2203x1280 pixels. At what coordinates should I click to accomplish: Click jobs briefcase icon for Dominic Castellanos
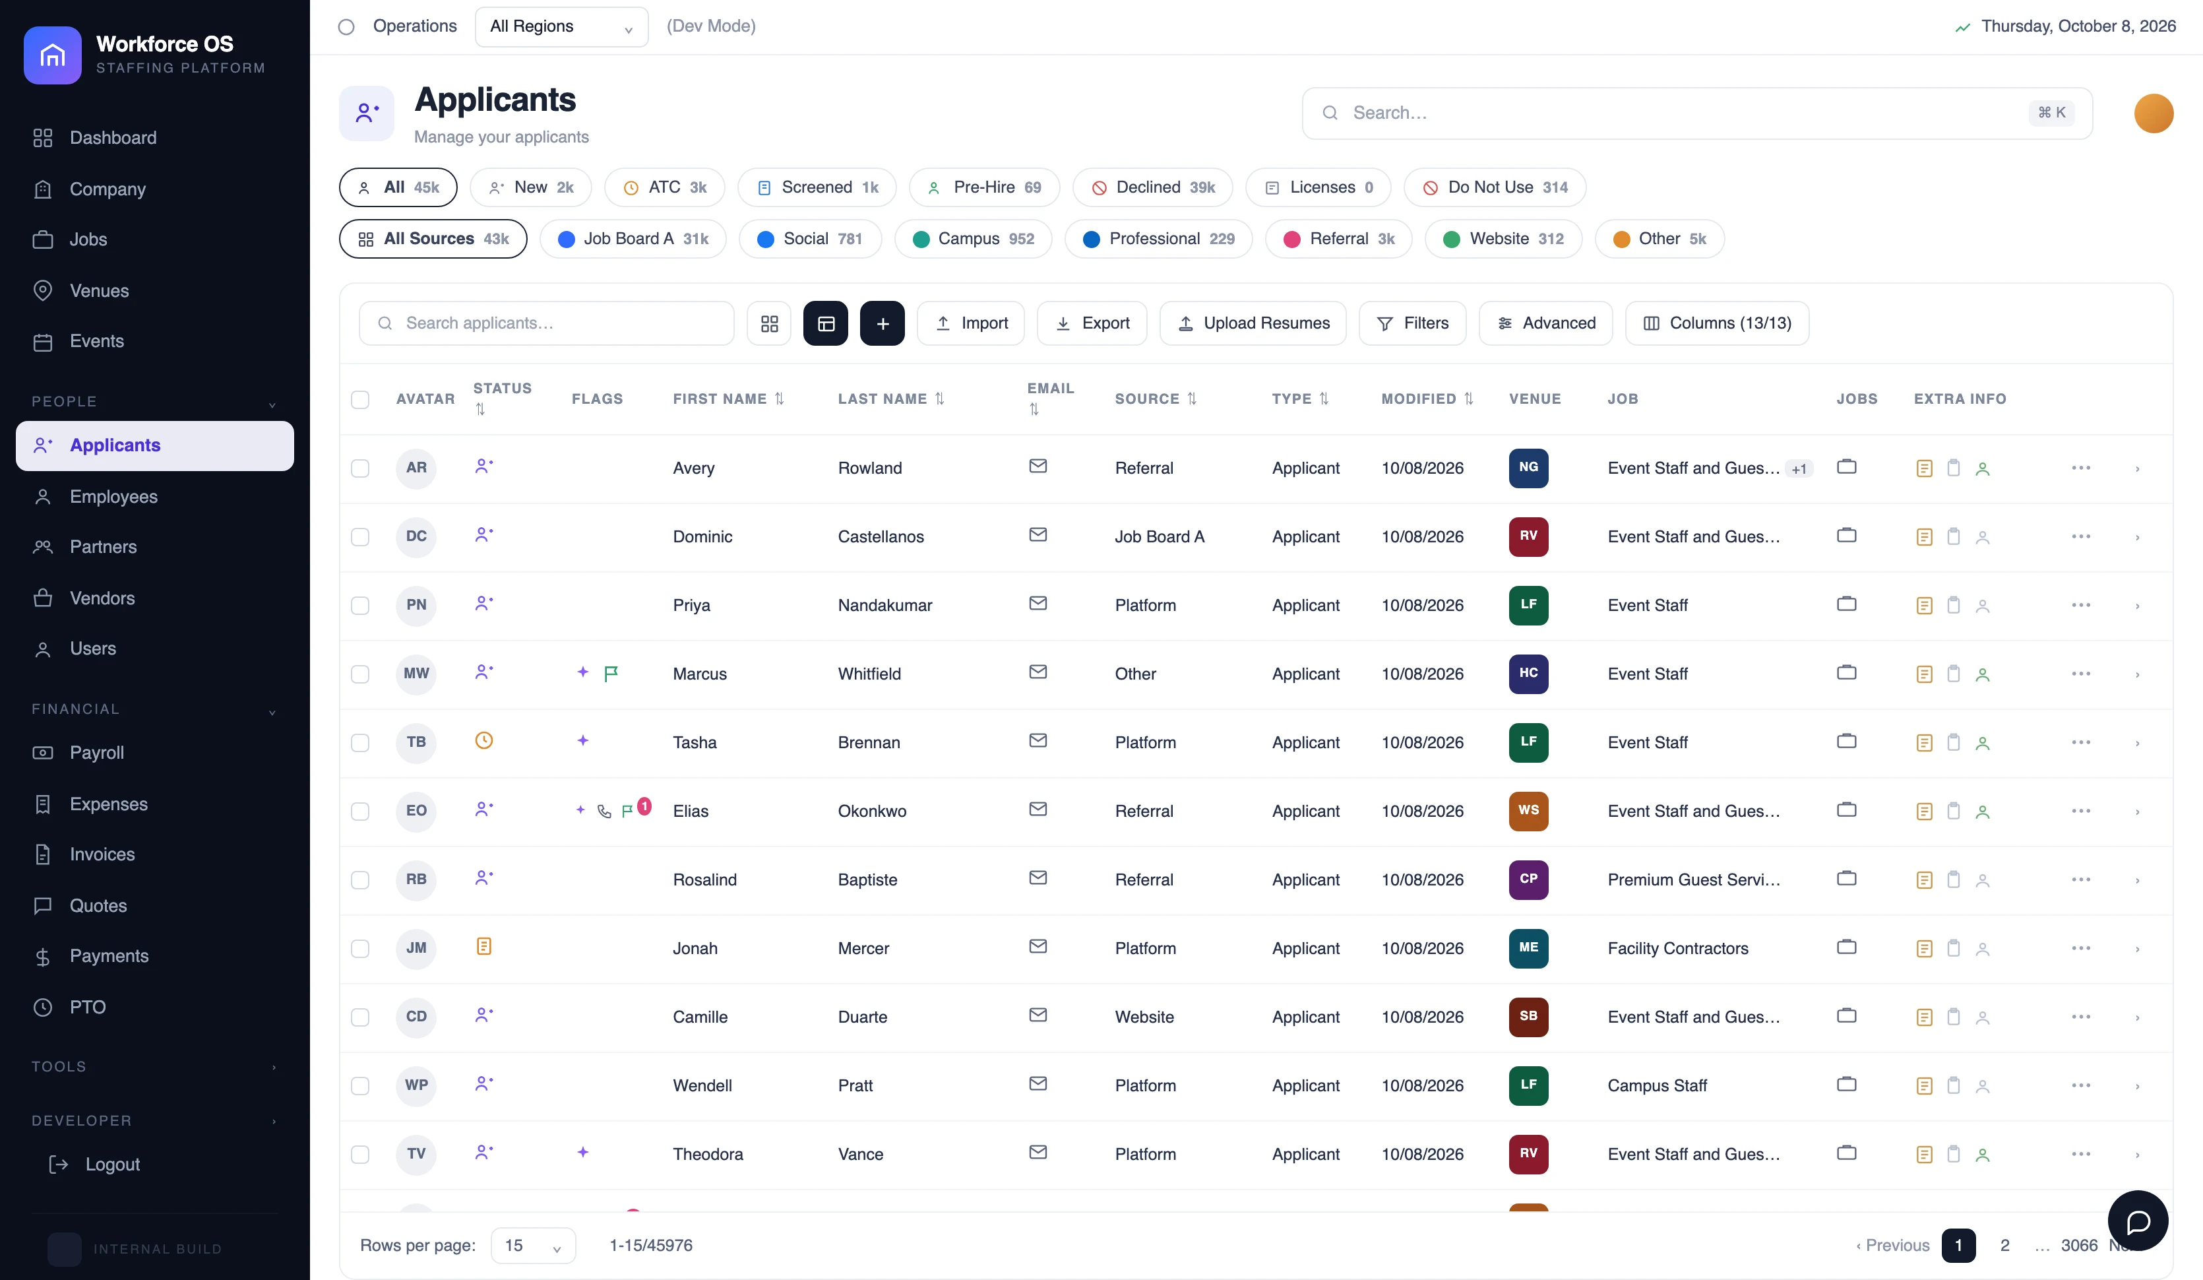1846,535
